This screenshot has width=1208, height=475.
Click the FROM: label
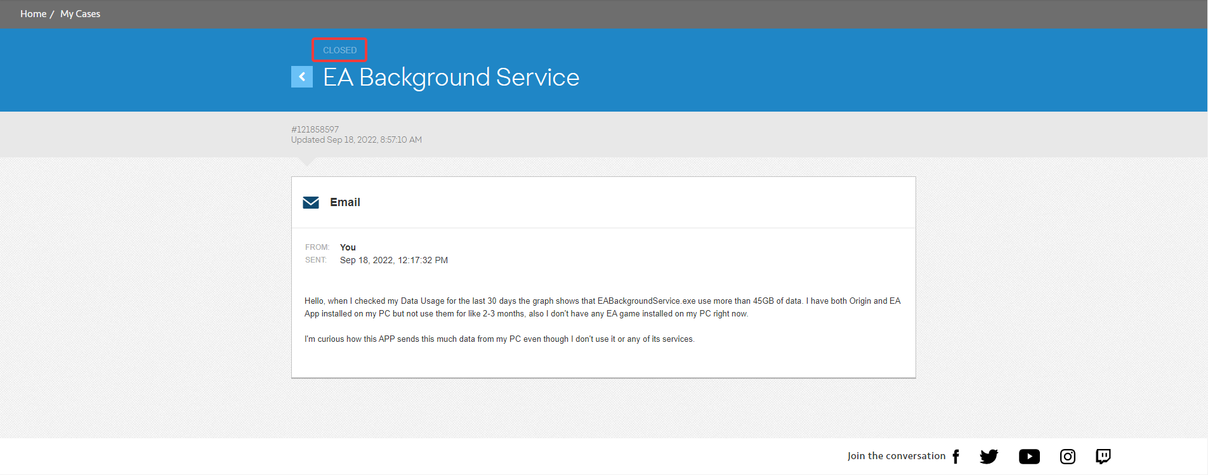317,247
